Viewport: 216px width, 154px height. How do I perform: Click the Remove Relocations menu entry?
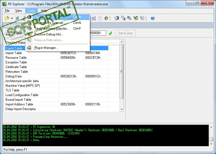tap(58, 40)
